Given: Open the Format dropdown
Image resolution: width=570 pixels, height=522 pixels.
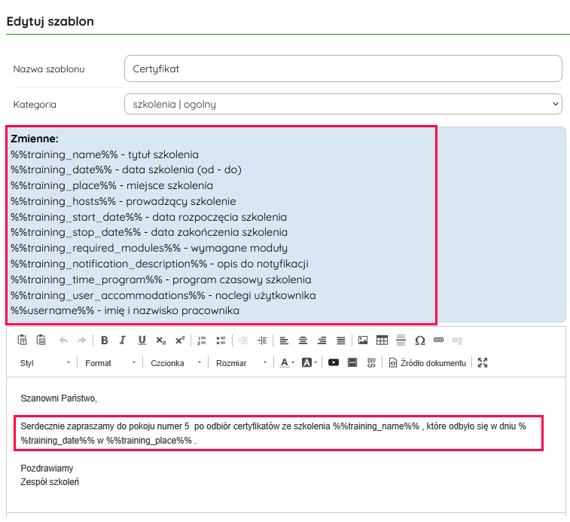Looking at the screenshot, I should (111, 363).
